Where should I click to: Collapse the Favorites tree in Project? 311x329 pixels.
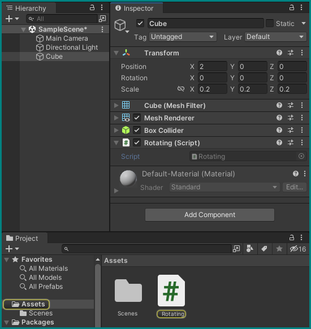7,260
